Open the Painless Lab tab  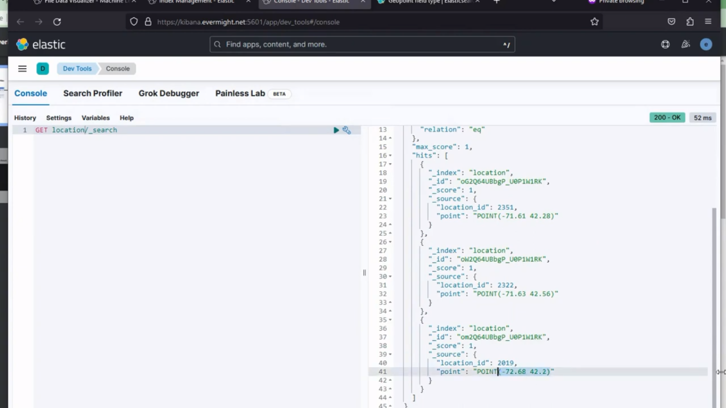pos(240,93)
